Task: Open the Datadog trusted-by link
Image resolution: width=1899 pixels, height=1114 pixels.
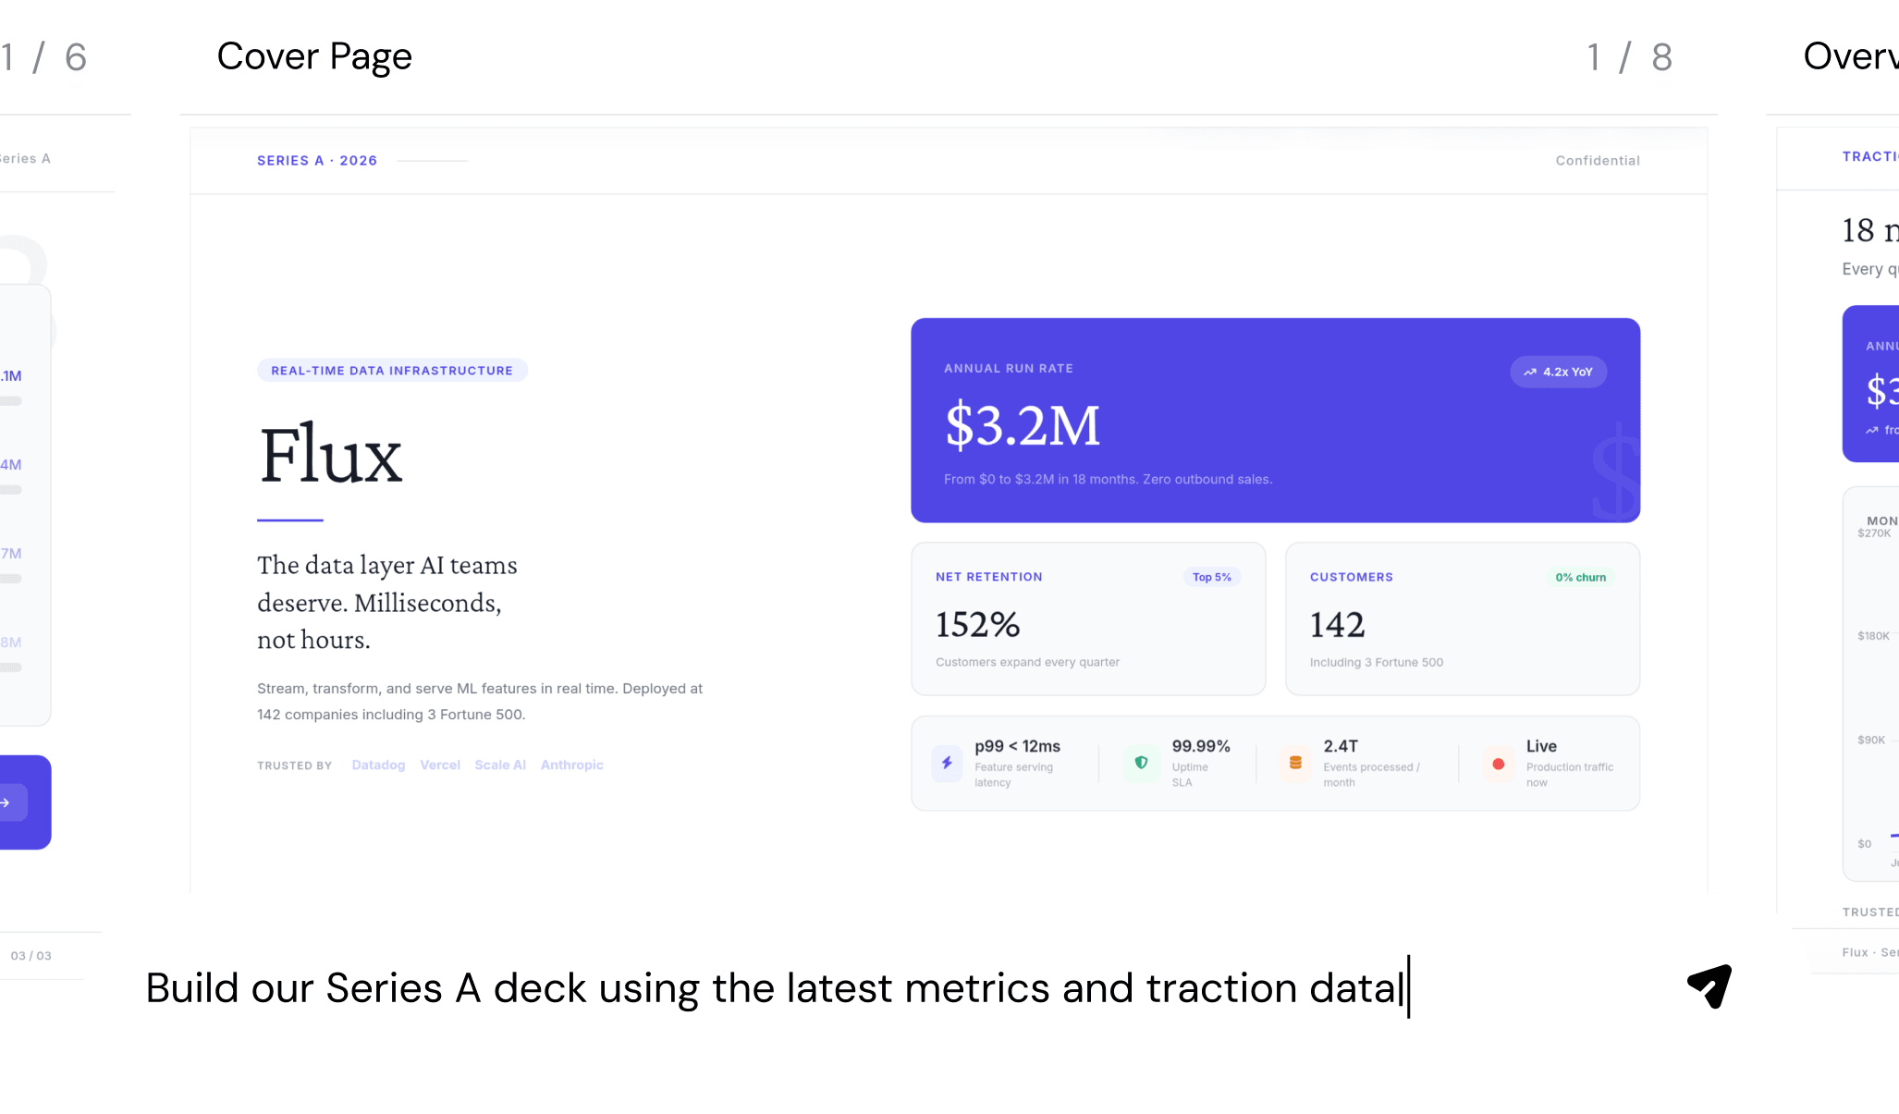Action: (x=378, y=765)
